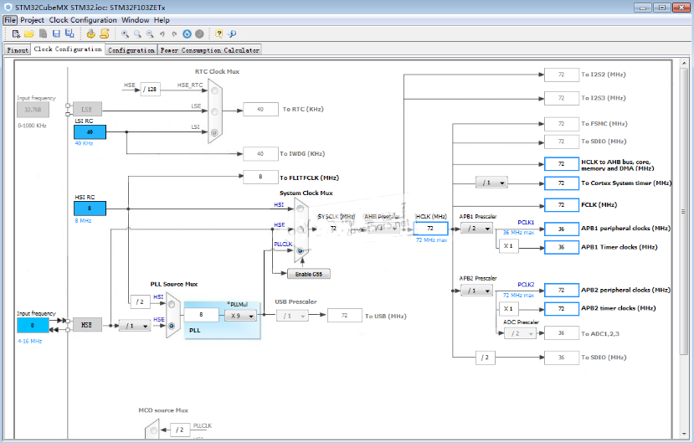
Task: Click the Generate Code toolbar icon
Action: [91, 34]
